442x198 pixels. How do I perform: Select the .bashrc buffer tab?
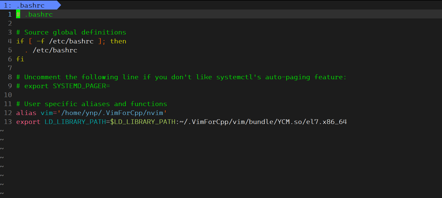[30, 5]
